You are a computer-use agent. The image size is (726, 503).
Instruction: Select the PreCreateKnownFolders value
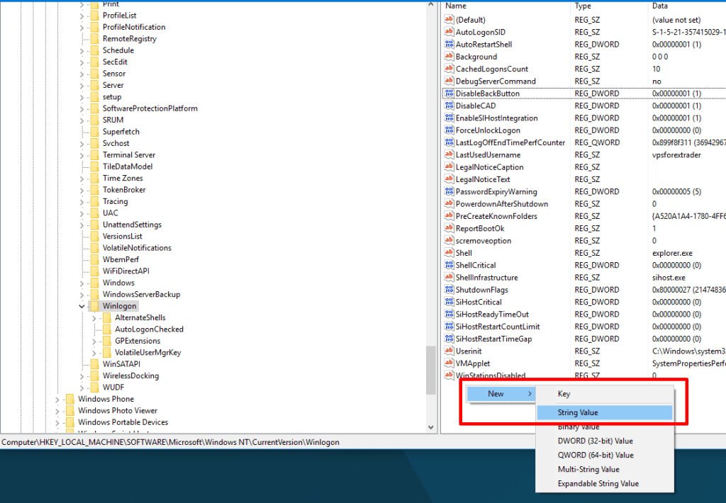(496, 216)
